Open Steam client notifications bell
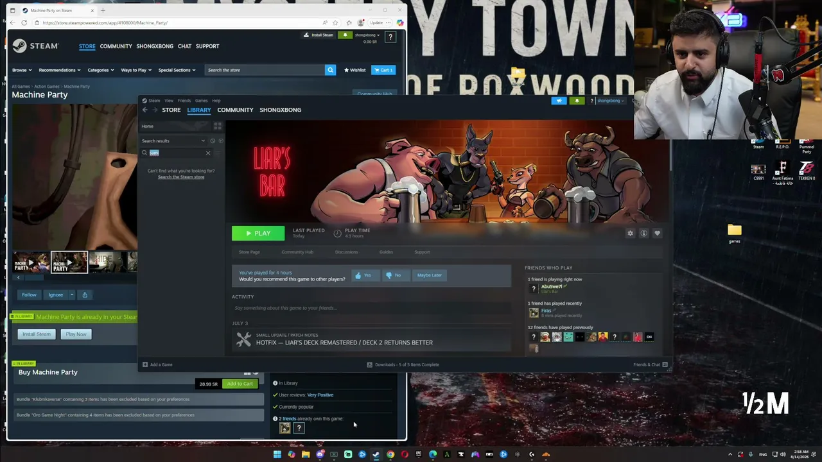Image resolution: width=822 pixels, height=462 pixels. [577, 101]
